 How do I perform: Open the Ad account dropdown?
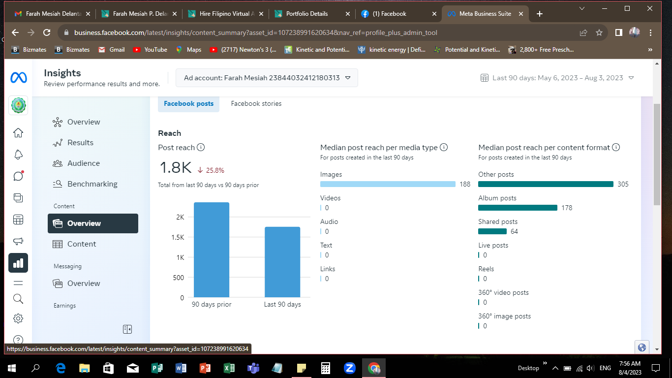click(x=267, y=78)
